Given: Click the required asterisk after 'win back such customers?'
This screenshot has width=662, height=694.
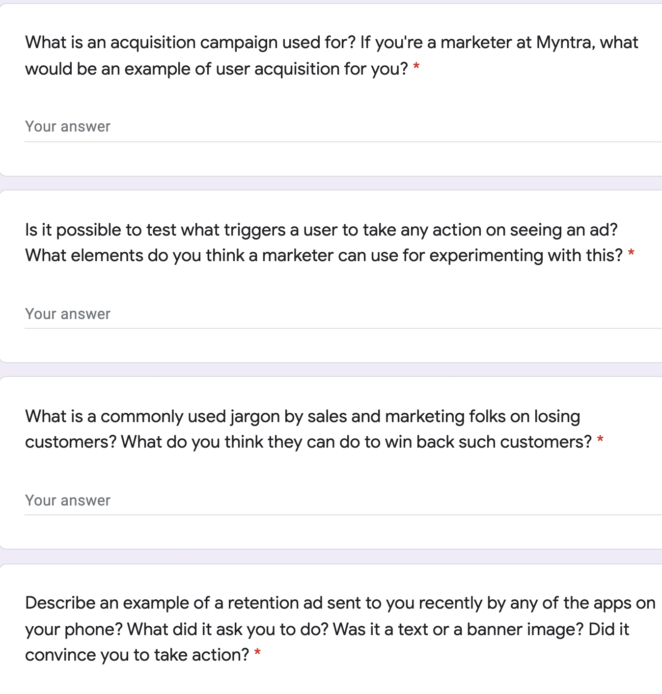Looking at the screenshot, I should click(x=600, y=440).
